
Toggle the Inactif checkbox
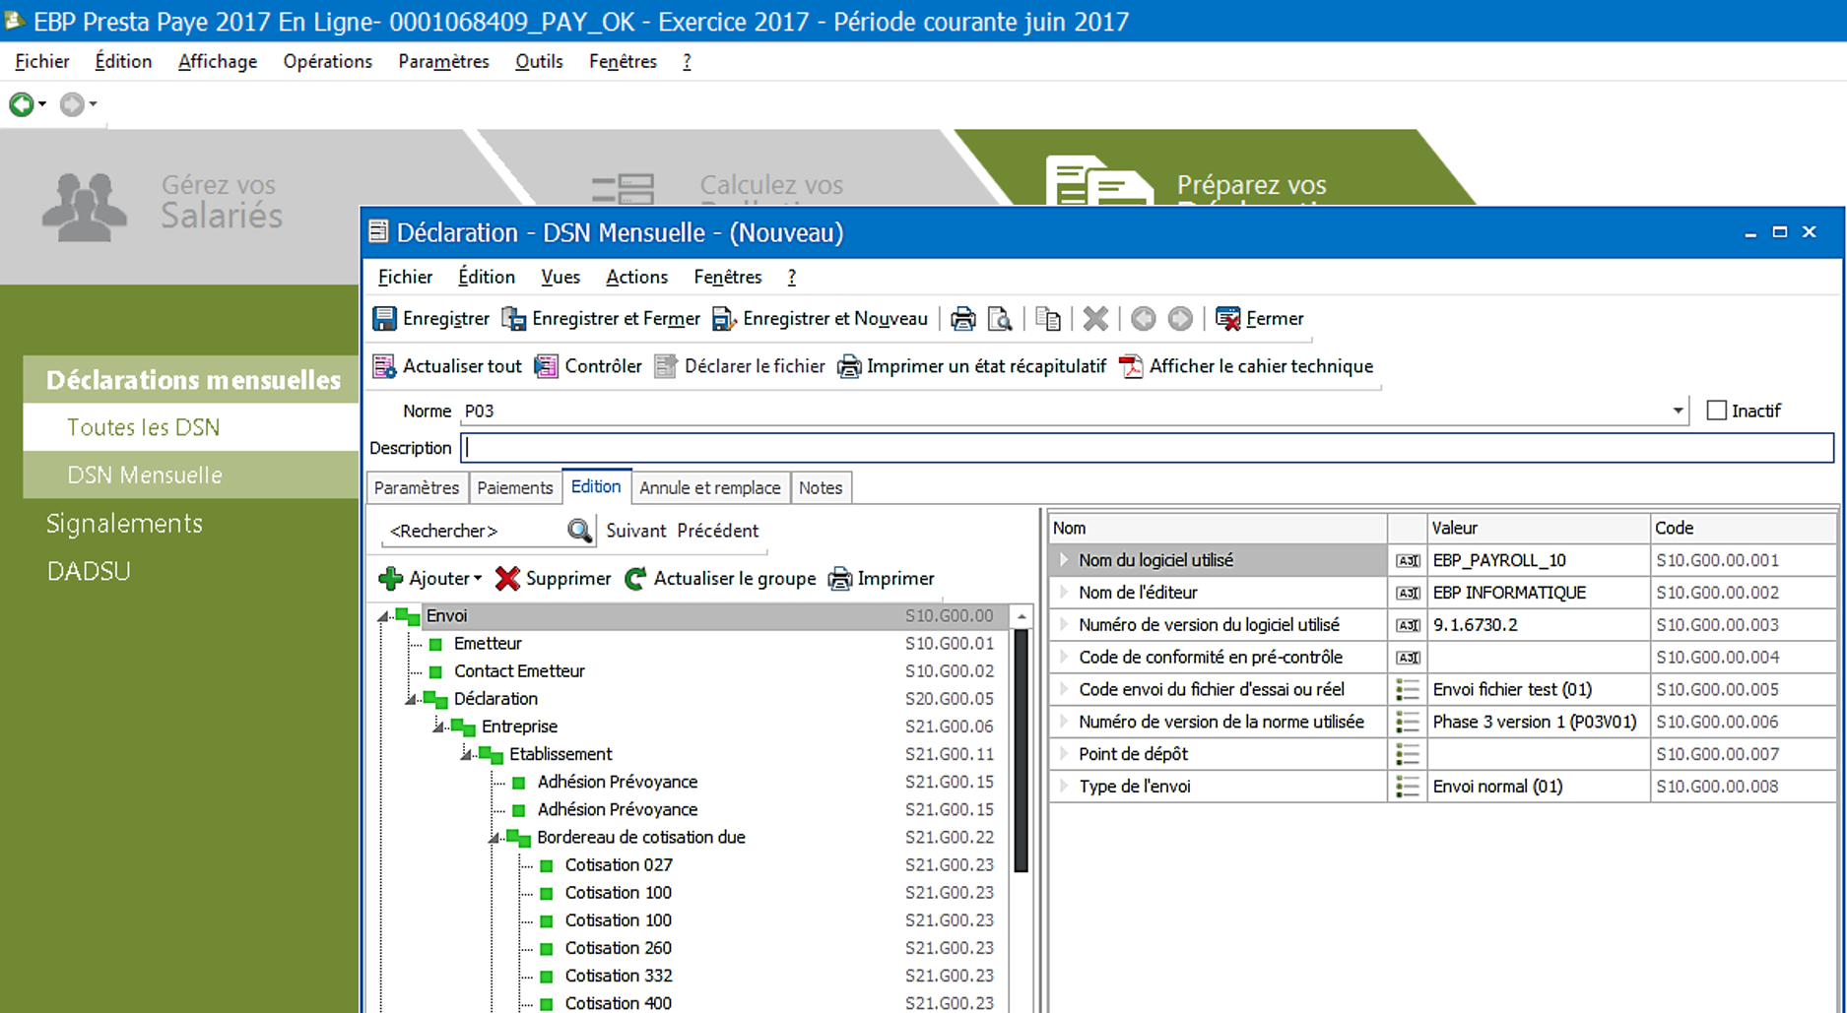(1717, 411)
